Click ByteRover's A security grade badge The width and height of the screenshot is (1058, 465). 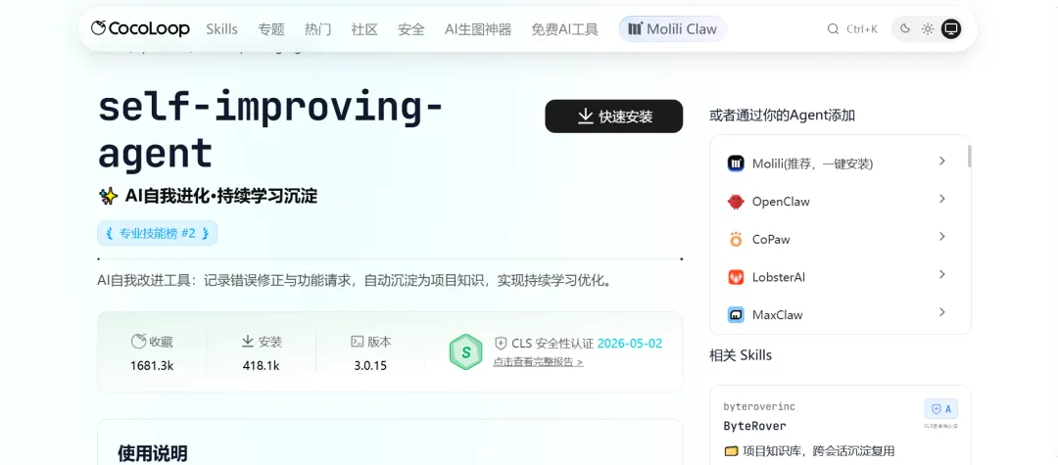(941, 409)
